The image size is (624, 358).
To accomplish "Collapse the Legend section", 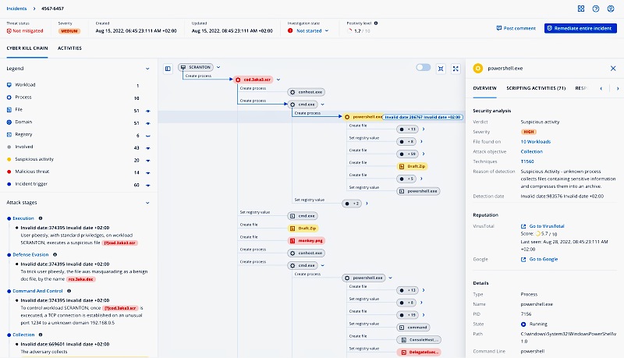I will 147,69.
